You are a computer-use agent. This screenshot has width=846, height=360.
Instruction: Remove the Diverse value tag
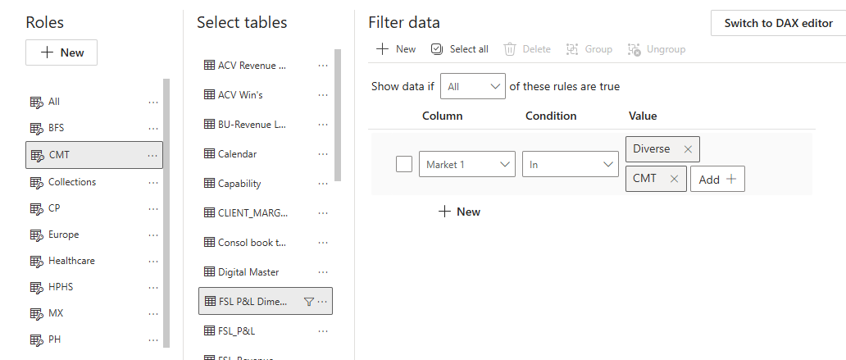pyautogui.click(x=688, y=149)
